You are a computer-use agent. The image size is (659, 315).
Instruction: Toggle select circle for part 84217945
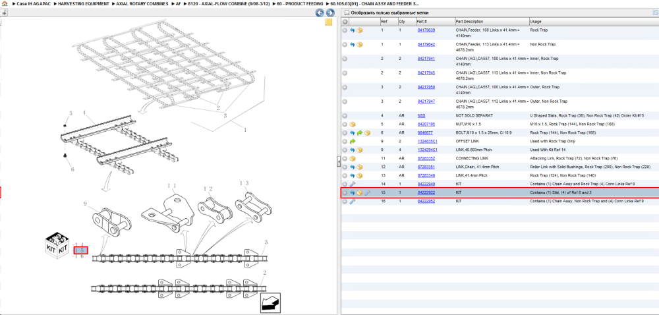point(345,73)
